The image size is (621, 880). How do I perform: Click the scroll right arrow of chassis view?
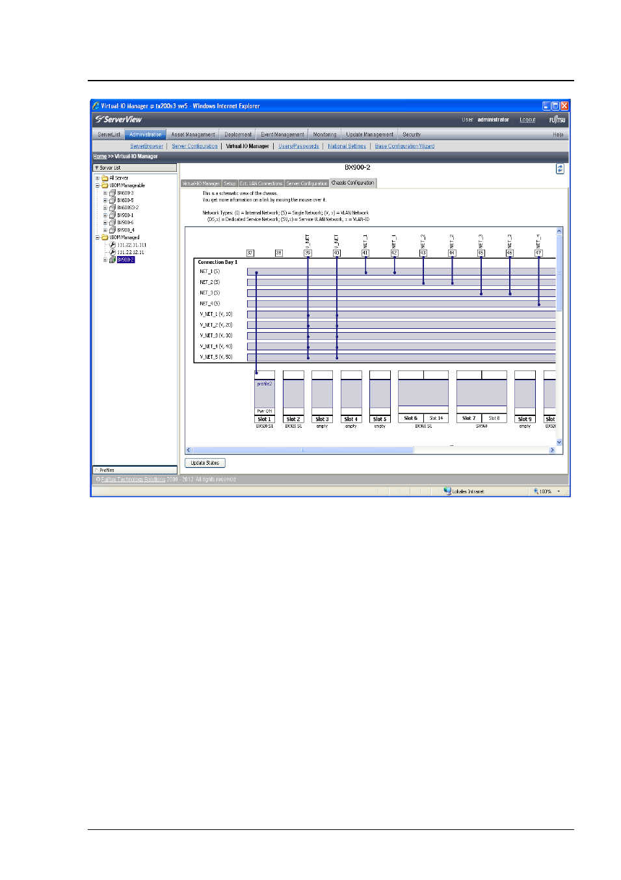pos(552,450)
